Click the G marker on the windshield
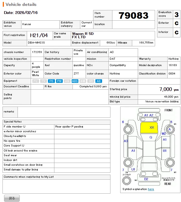 pyautogui.click(x=151, y=137)
